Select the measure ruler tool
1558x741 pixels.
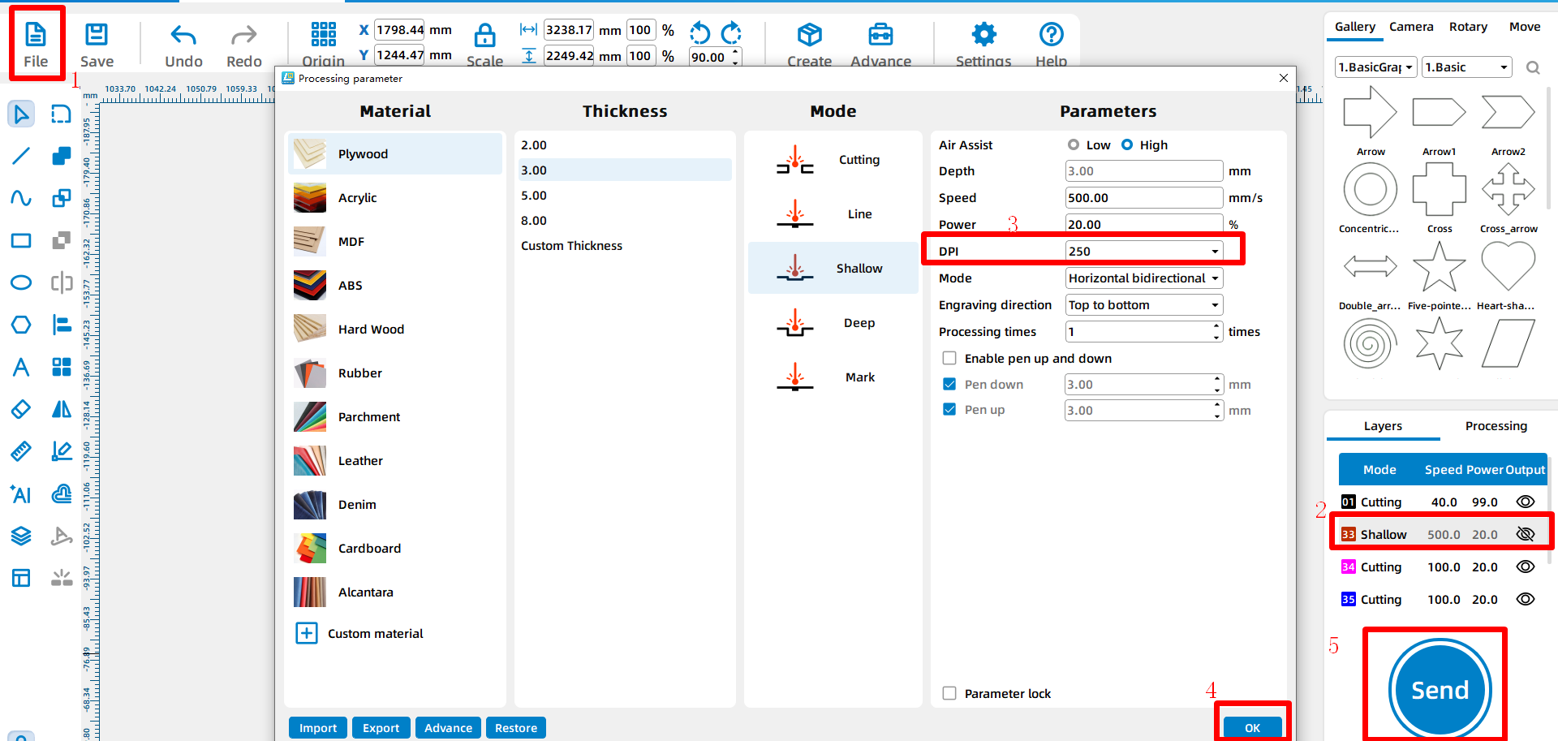click(x=20, y=451)
